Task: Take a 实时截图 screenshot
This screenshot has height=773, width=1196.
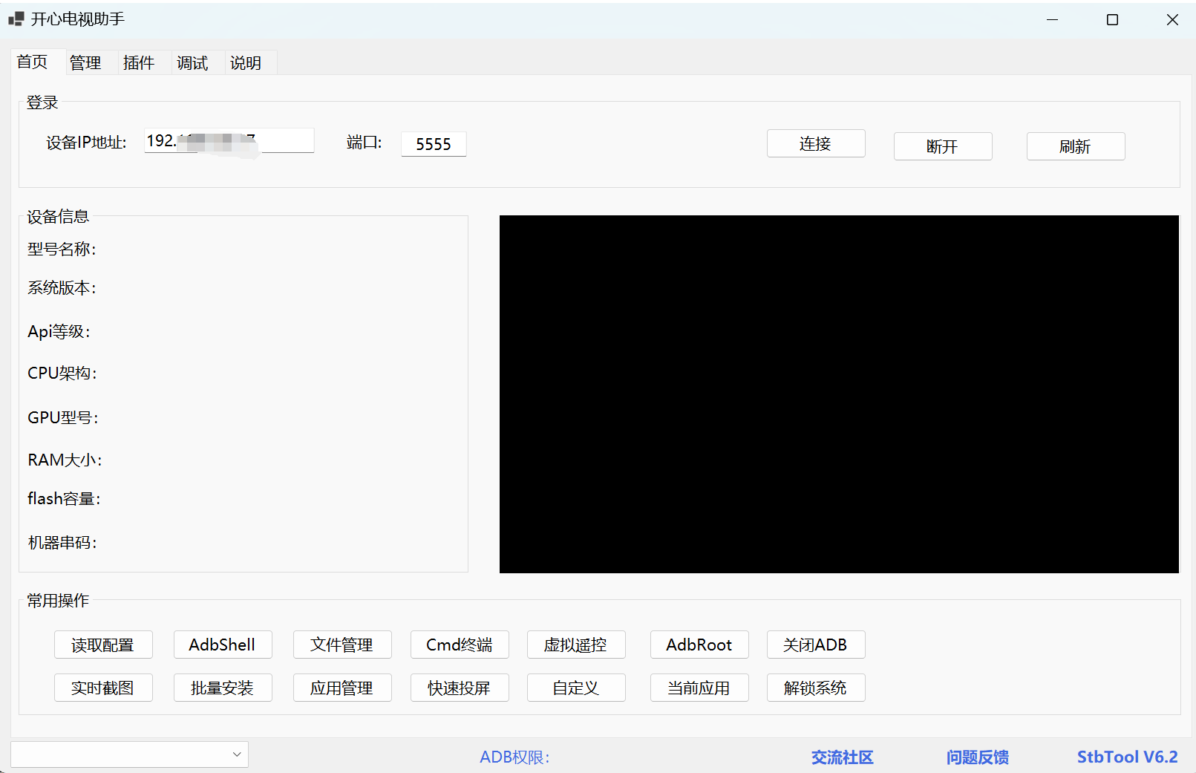Action: (103, 688)
